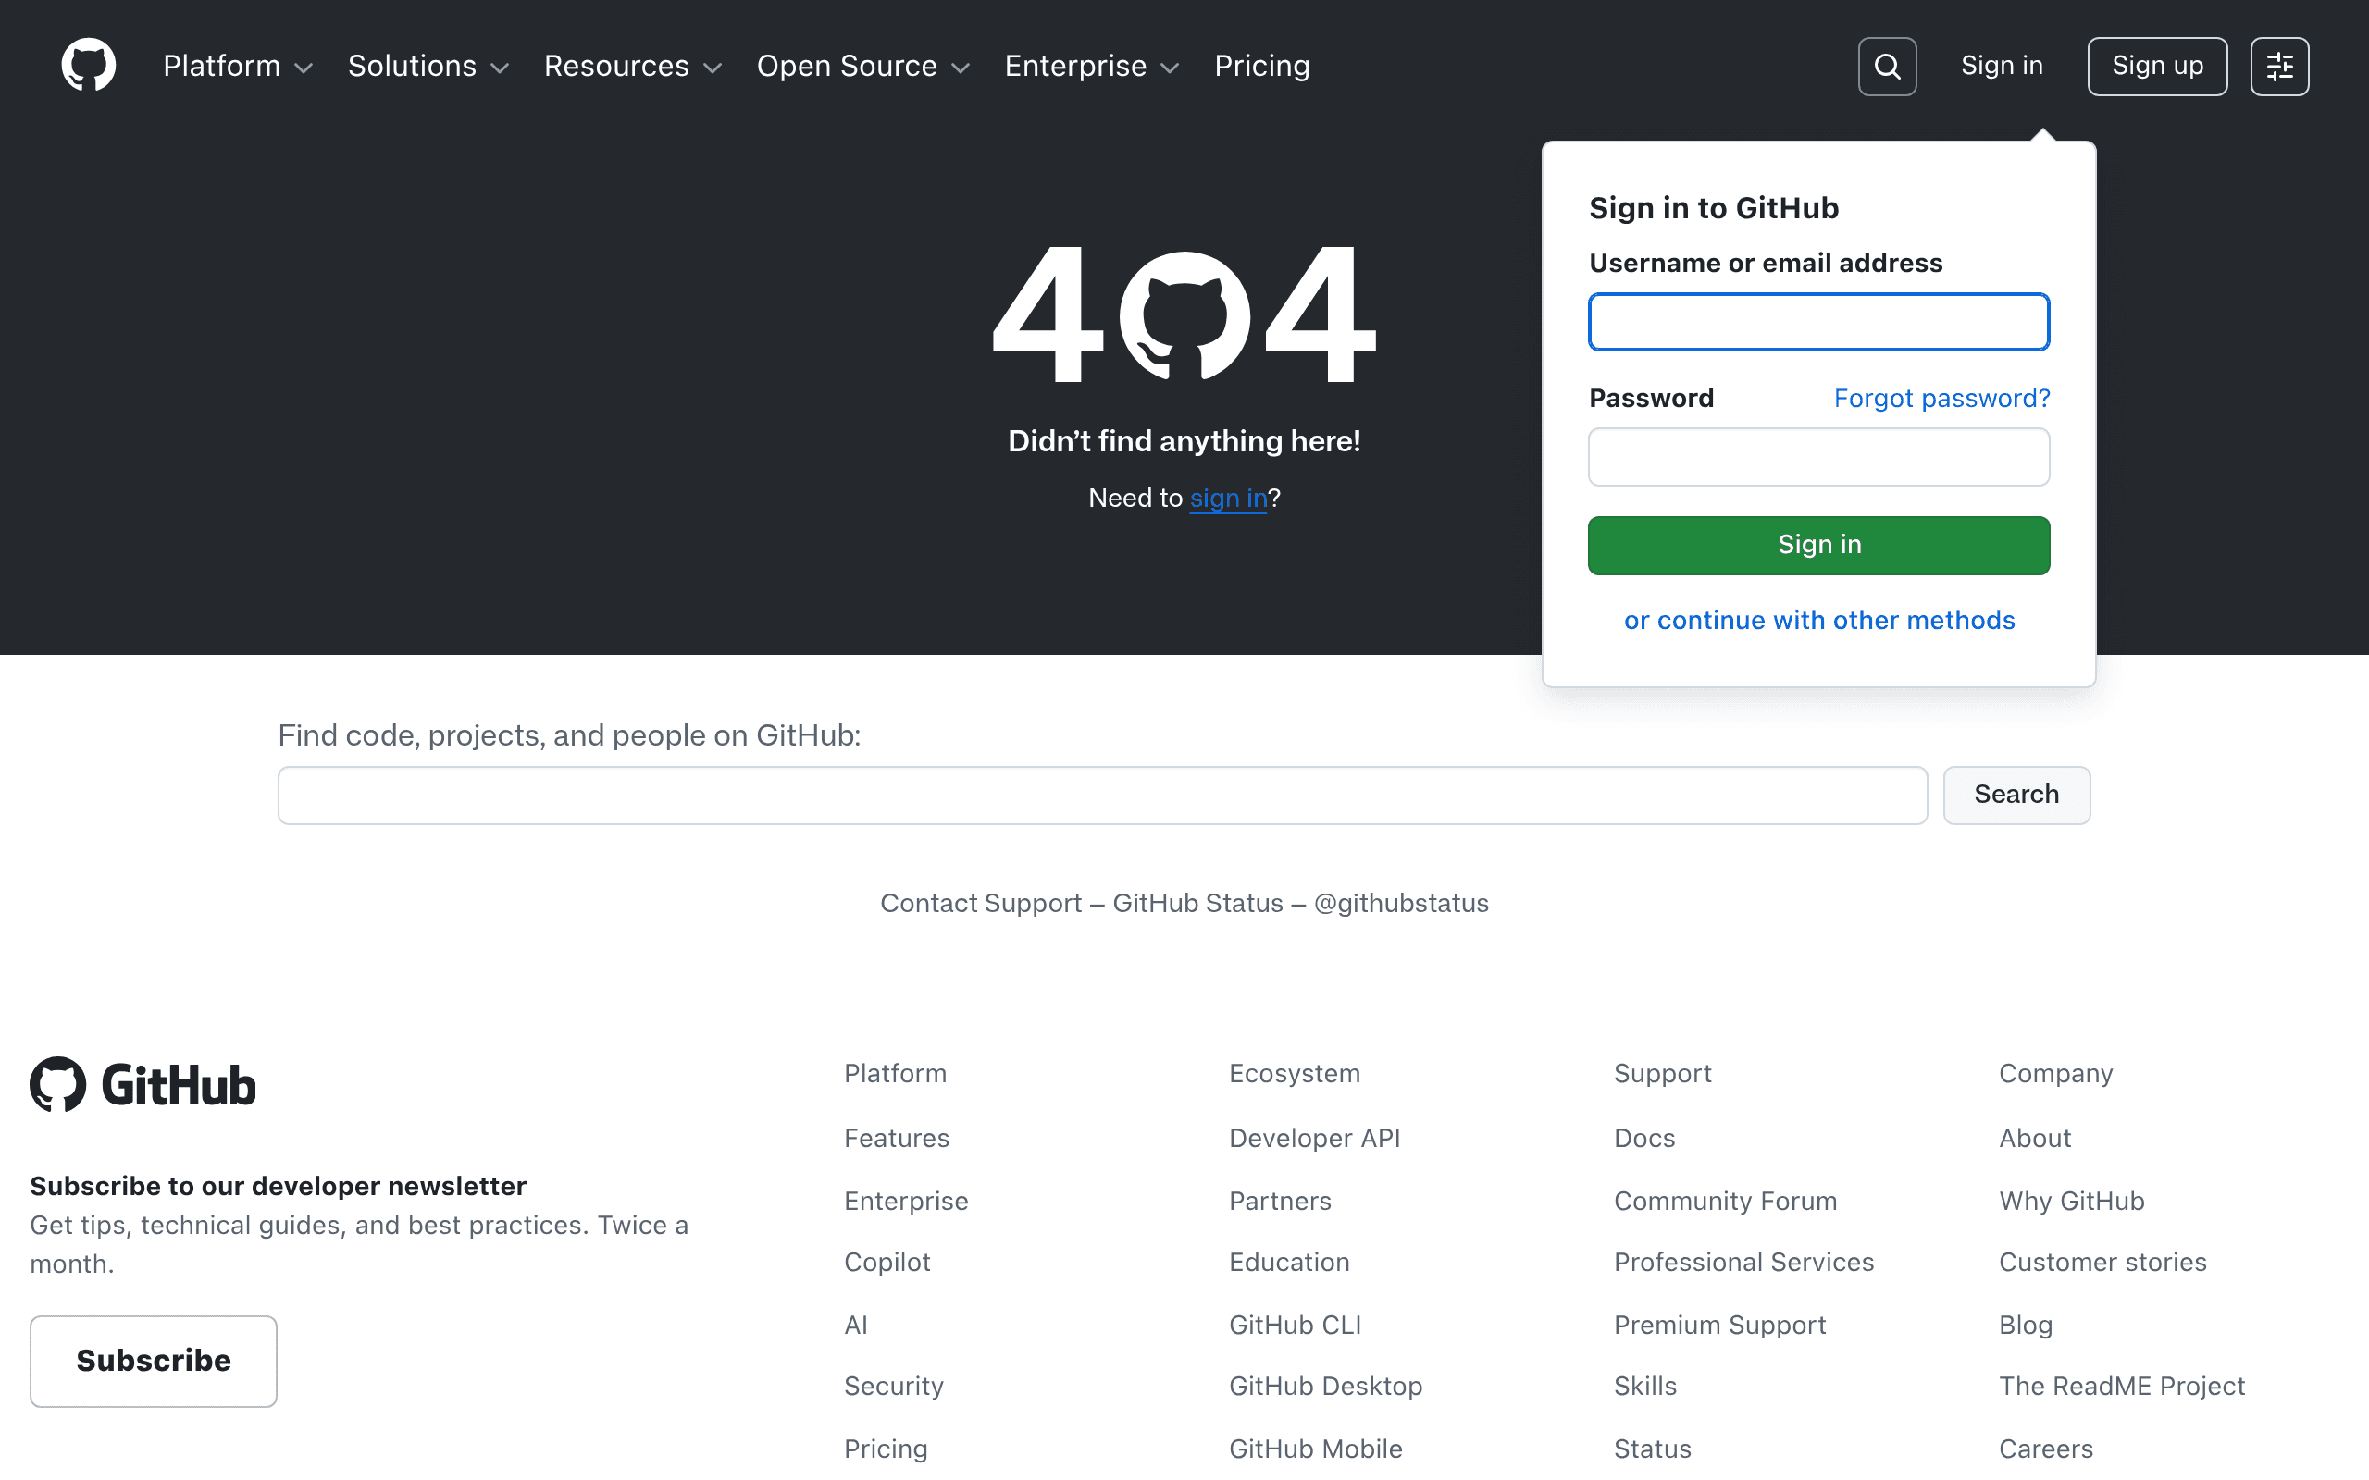Open the GitHub Status link
Screen dimensions: 2369x1480
tap(1197, 904)
